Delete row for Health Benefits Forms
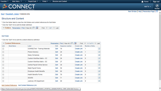This screenshot has height=91, width=161. coord(99,74)
